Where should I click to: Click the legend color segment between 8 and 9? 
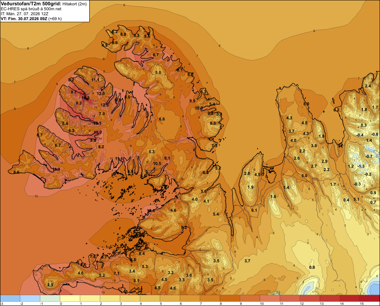(230, 298)
